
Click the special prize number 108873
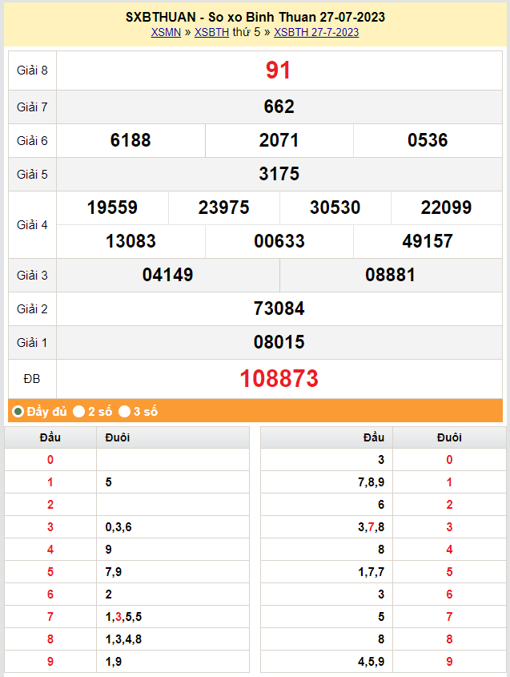click(x=279, y=378)
